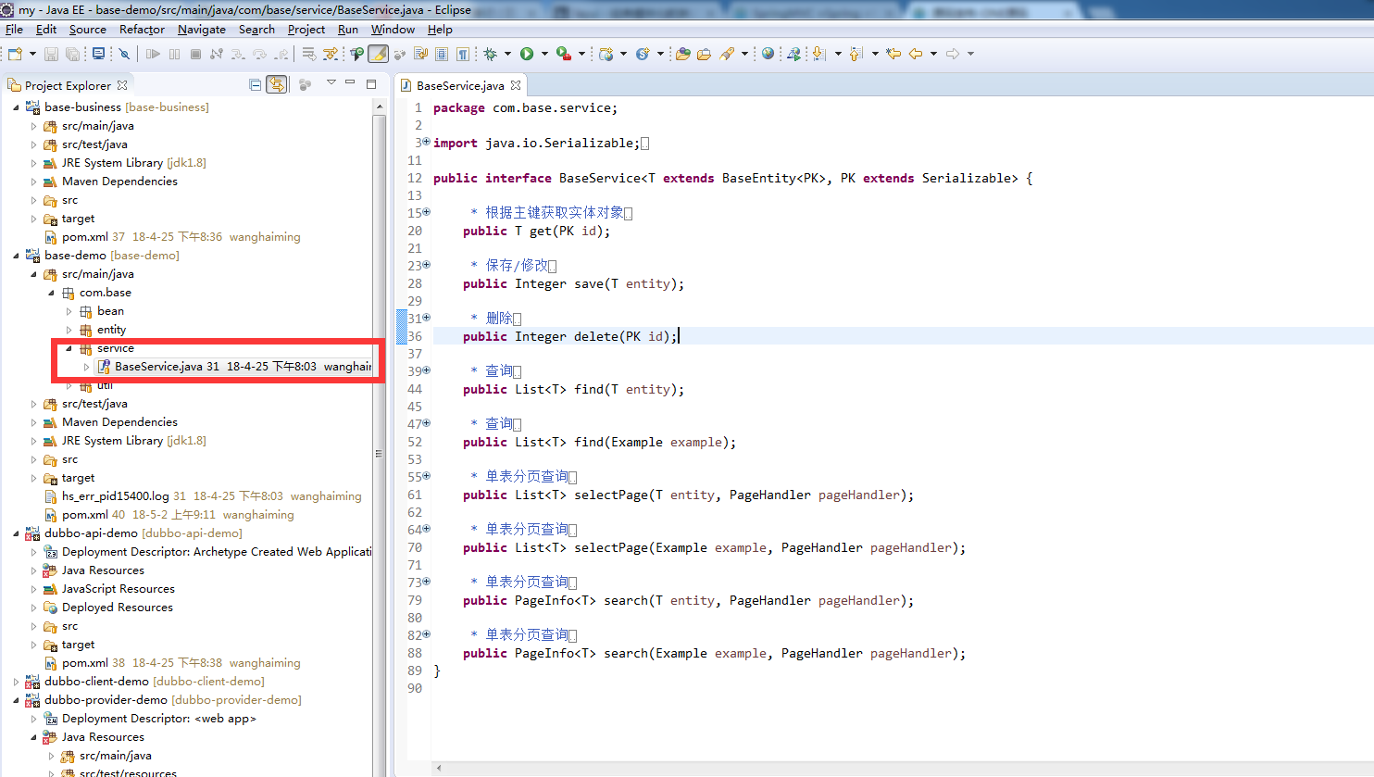Screen dimensions: 1374x777
Task: Select the Project Explorer tab
Action: 68,85
